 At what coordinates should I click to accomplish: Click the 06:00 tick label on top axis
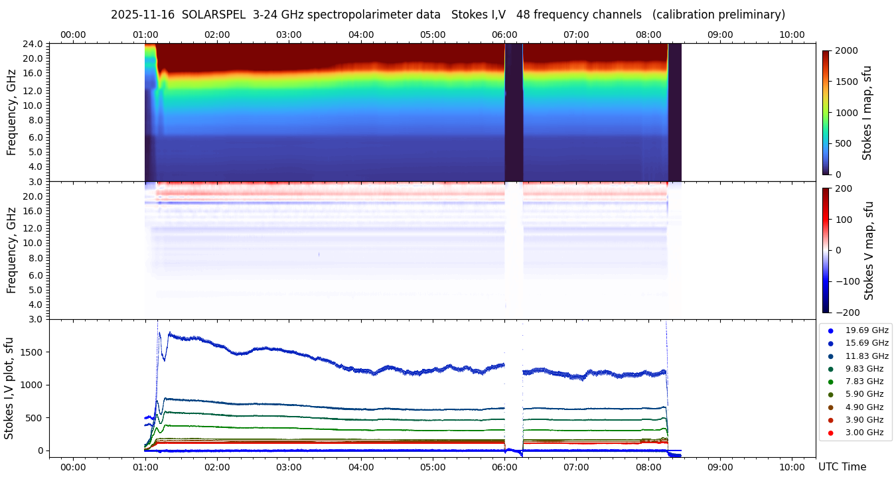504,34
